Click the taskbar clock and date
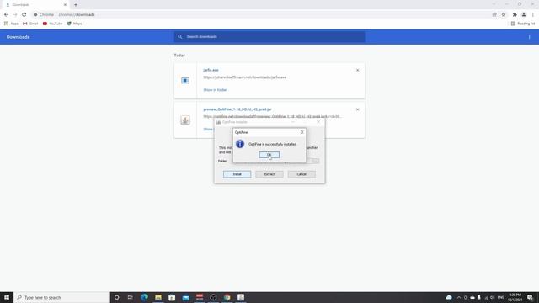Viewport: 539px width, 303px height. 515,297
